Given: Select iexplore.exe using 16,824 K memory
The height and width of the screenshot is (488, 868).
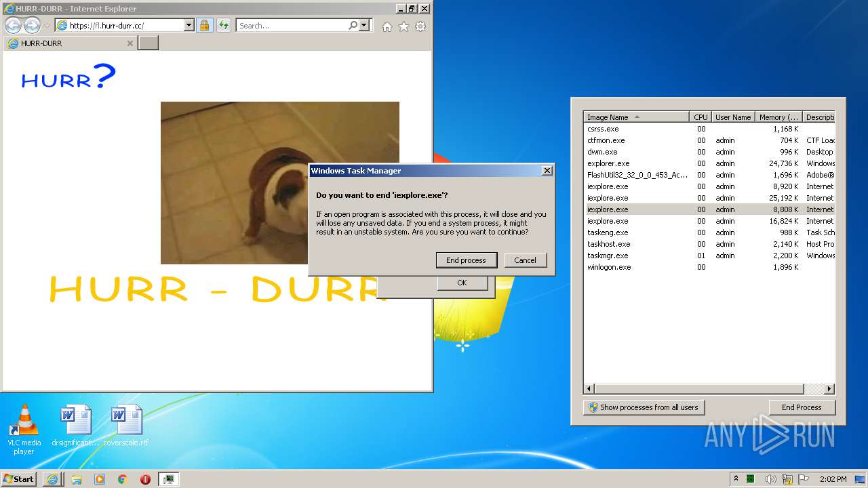Looking at the screenshot, I should coord(709,221).
